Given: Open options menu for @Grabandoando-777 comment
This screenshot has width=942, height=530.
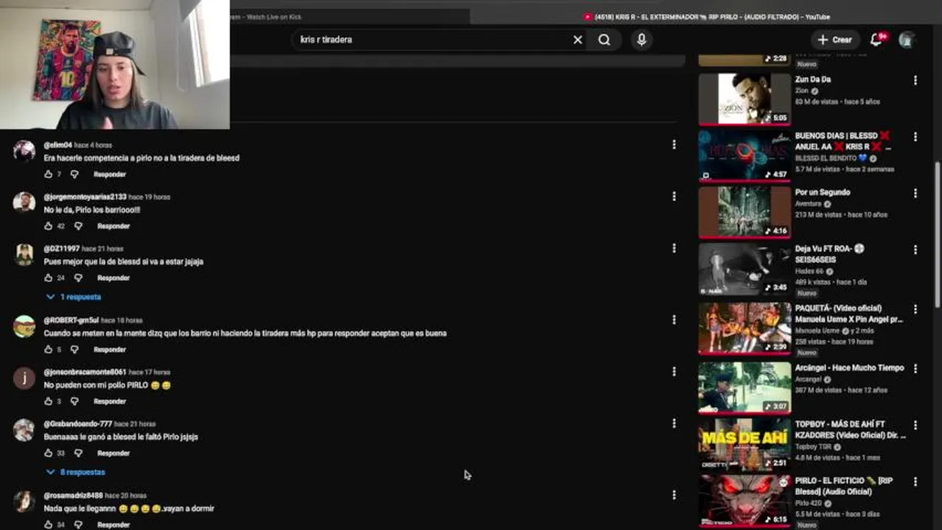Looking at the screenshot, I should pyautogui.click(x=674, y=423).
